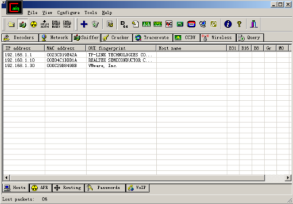The height and width of the screenshot is (204, 293).
Task: Switch to the Cracker tab
Action: click(x=117, y=37)
